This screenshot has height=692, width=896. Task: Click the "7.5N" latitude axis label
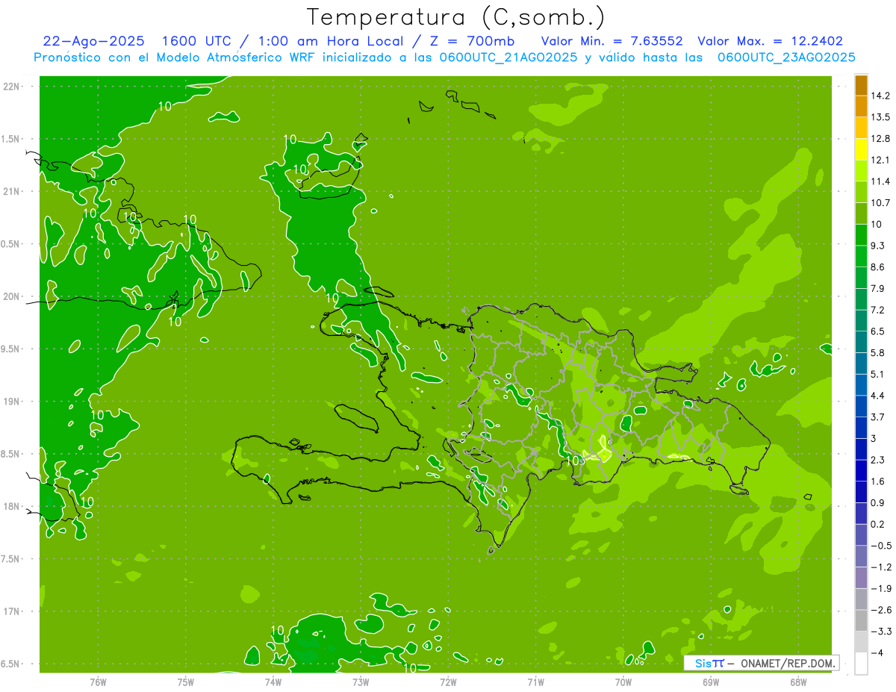(x=10, y=559)
